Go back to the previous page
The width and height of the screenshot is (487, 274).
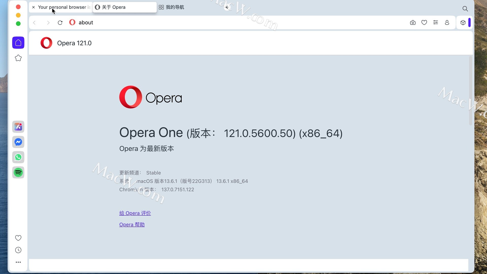pyautogui.click(x=34, y=23)
